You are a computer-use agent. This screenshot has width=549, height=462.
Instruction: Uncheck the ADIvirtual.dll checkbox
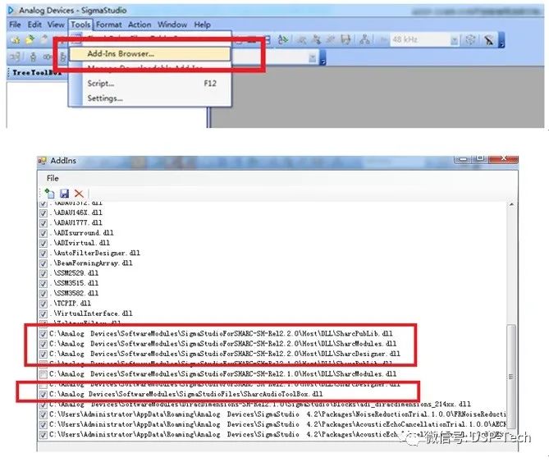(43, 244)
